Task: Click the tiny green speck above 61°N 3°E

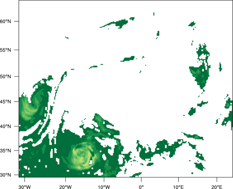Action: pos(154,14)
